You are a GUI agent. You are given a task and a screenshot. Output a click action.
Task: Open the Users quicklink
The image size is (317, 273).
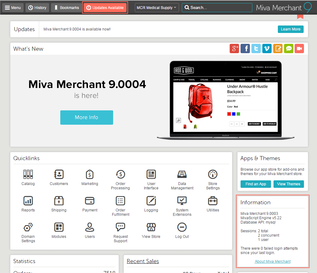[90, 230]
